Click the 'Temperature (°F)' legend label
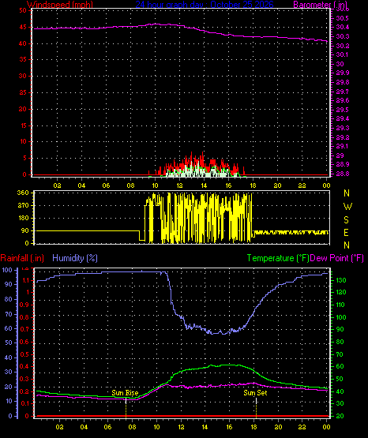Screen dimensions: 368x438 pyautogui.click(x=278, y=258)
